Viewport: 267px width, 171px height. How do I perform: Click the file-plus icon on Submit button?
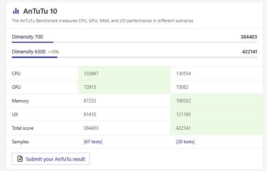(x=20, y=159)
